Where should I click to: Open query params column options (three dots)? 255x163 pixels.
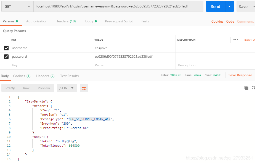(236, 40)
